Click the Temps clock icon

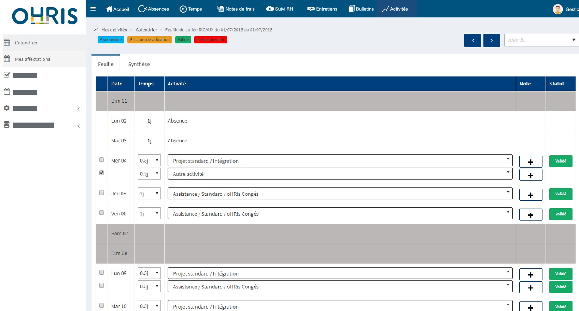(183, 9)
